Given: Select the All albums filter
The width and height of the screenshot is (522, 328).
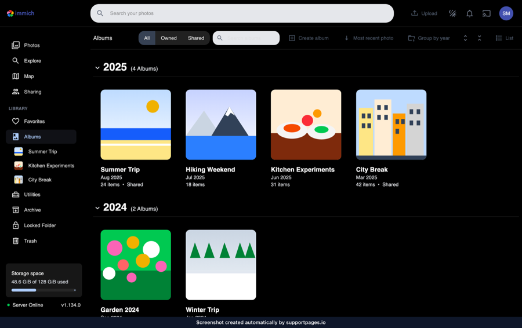Looking at the screenshot, I should coord(147,38).
